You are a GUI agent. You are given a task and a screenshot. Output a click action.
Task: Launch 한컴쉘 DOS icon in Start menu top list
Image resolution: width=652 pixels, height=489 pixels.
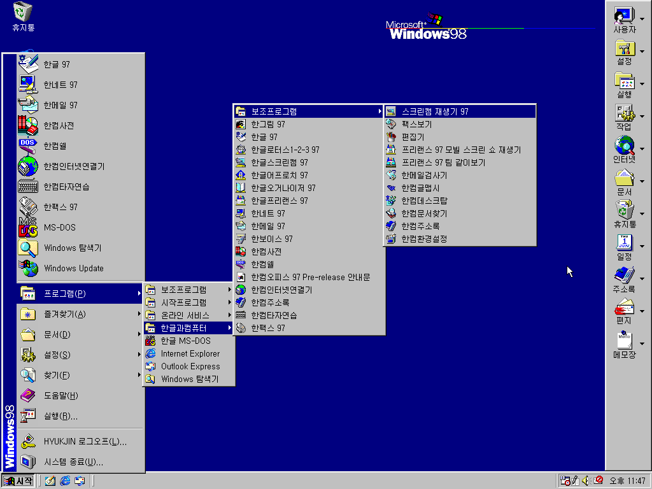coord(81,146)
